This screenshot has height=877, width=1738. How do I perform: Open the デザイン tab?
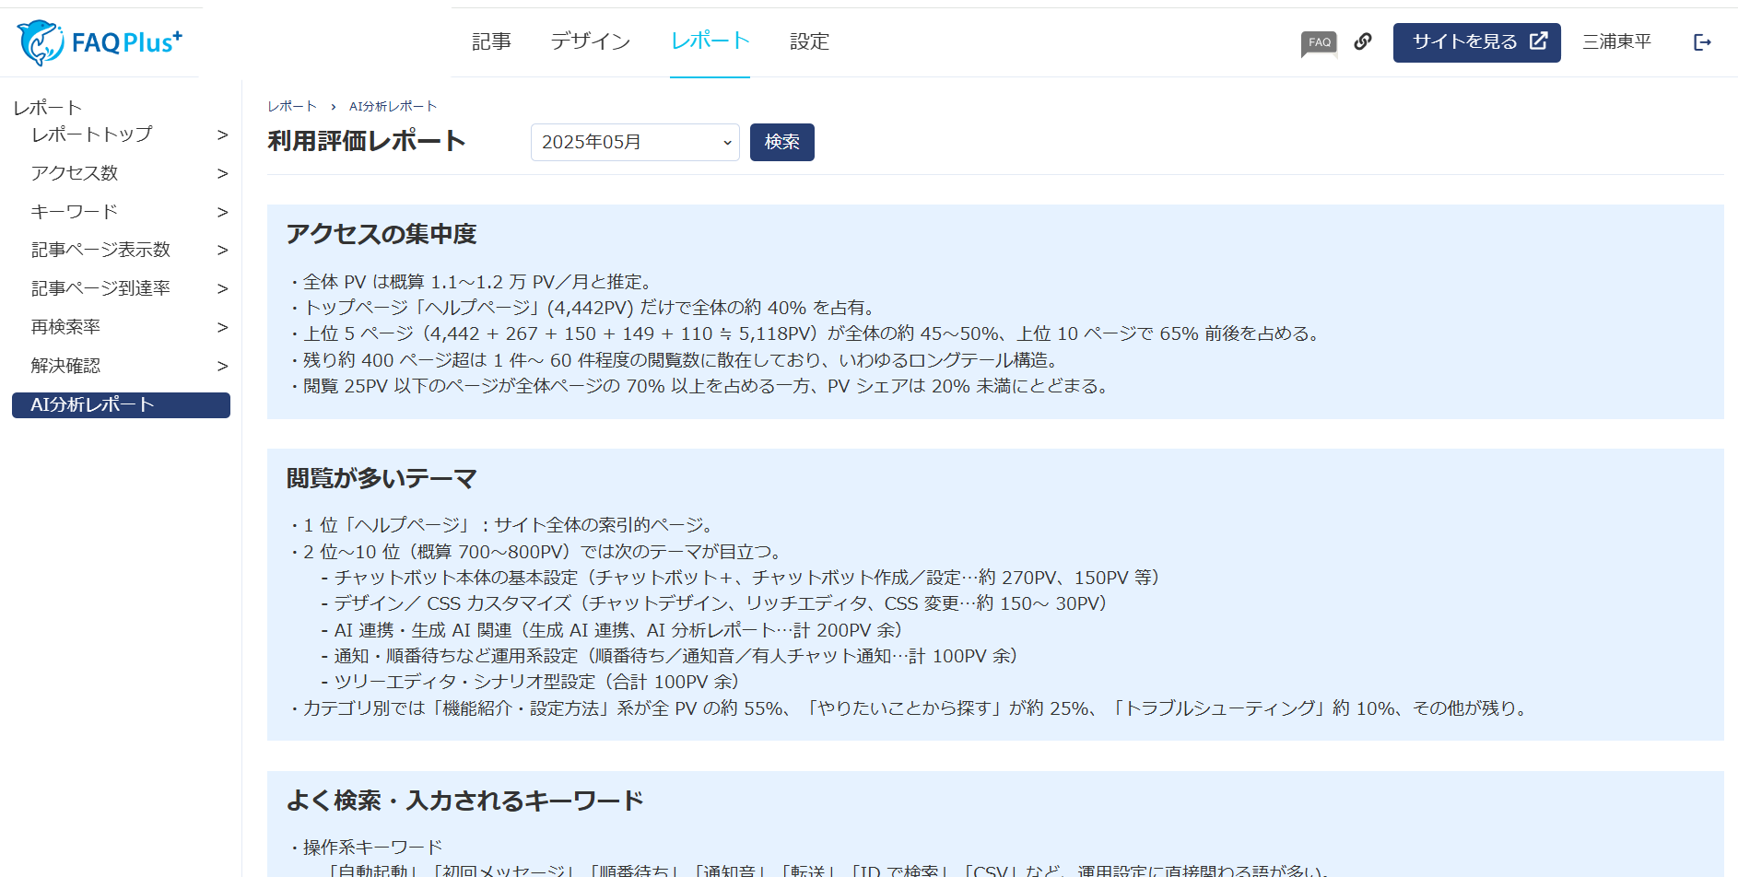(591, 41)
